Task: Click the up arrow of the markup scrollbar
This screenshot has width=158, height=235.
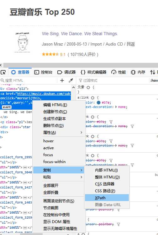Action: tap(73, 87)
